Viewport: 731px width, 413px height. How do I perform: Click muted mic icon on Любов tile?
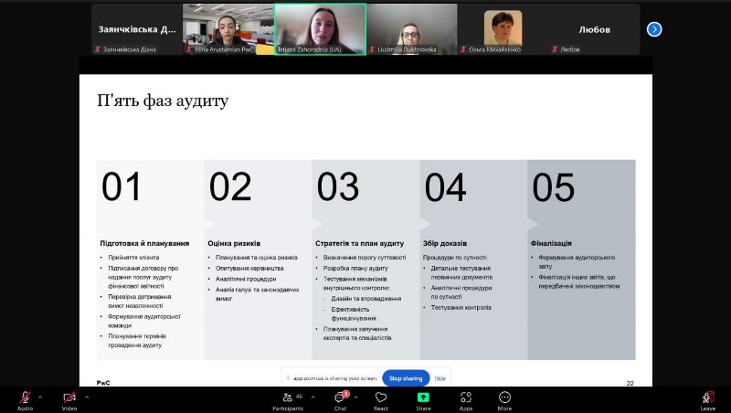click(555, 49)
